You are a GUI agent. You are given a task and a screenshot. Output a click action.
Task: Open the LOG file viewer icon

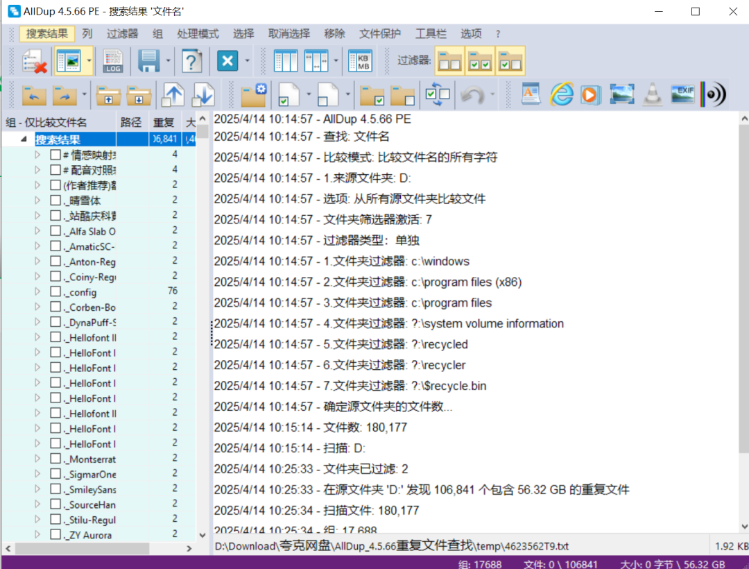point(113,61)
